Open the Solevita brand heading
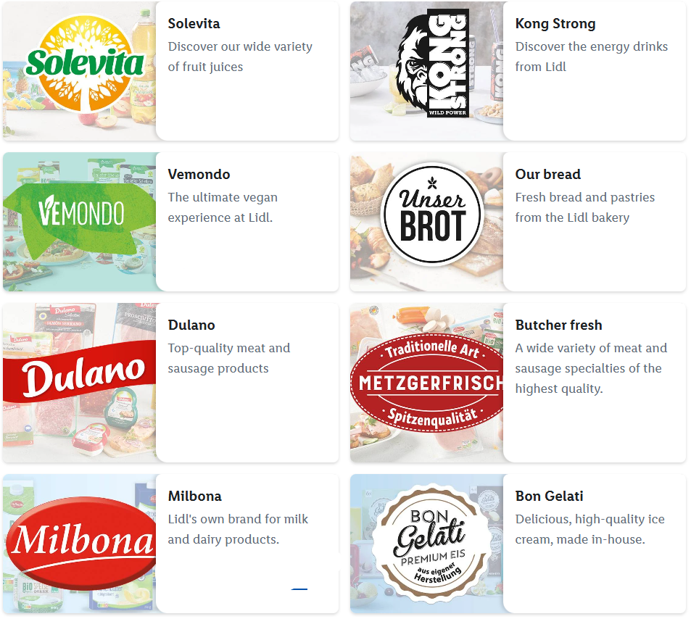 (x=194, y=24)
